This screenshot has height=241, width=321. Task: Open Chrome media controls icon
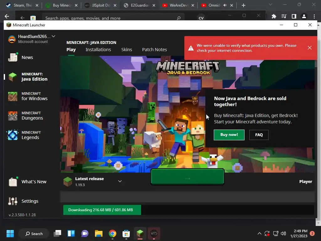(x=284, y=16)
